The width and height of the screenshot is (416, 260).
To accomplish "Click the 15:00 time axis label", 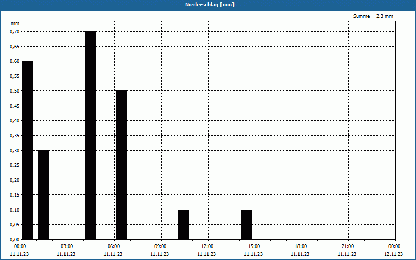I will pyautogui.click(x=254, y=246).
